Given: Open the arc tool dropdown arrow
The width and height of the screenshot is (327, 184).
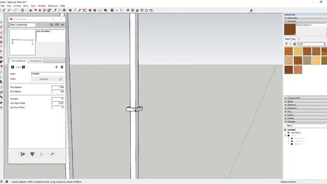Looking at the screenshot, I should click(18, 10).
